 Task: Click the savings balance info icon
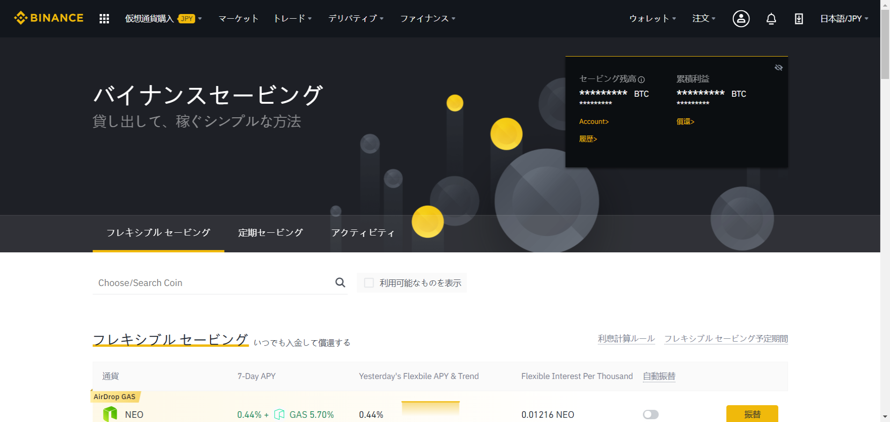641,79
